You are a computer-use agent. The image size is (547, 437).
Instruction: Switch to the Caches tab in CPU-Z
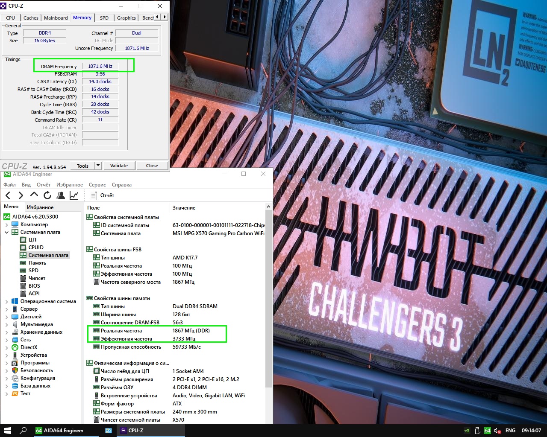pos(31,18)
